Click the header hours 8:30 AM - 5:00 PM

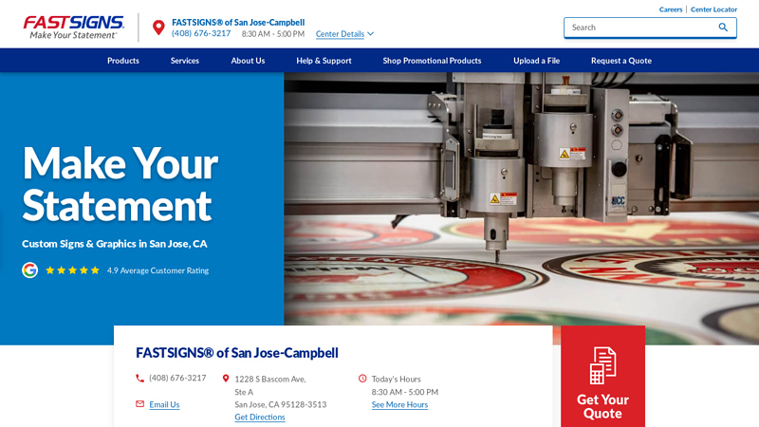[273, 34]
